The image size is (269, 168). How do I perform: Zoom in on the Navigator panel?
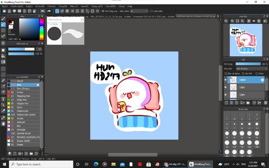[232, 21]
